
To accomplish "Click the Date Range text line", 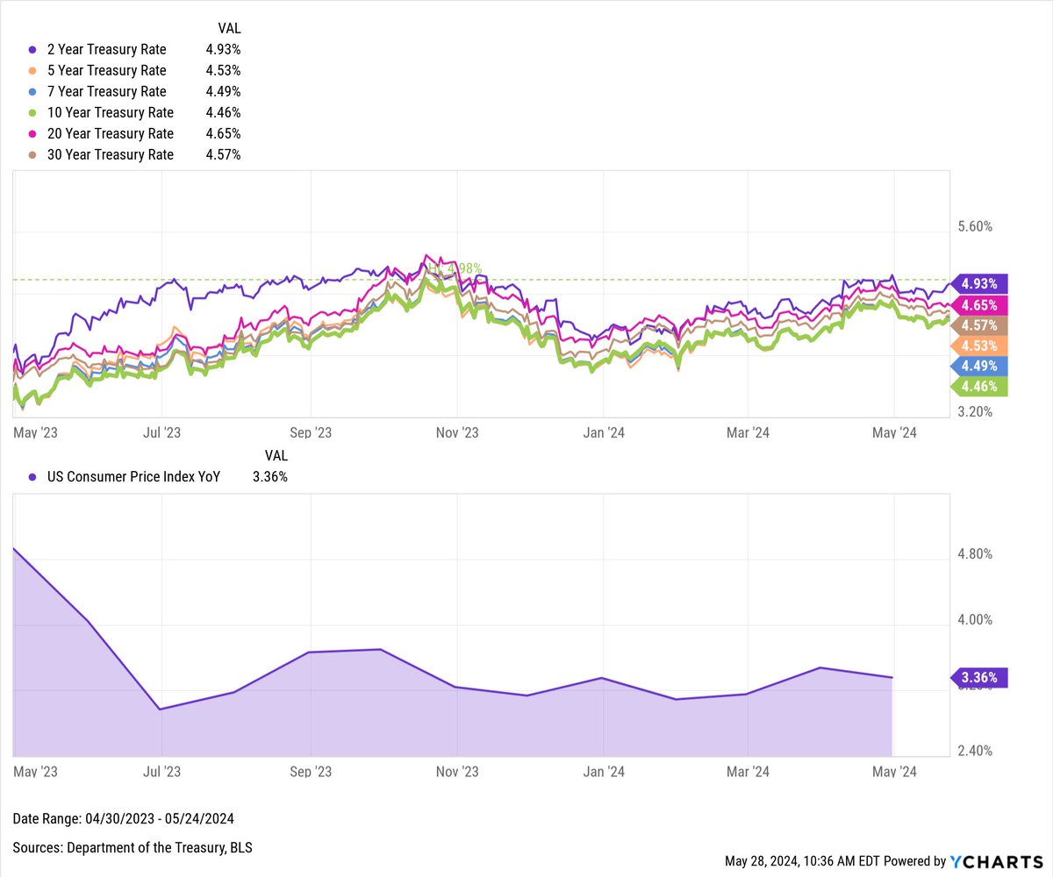I will 124,819.
